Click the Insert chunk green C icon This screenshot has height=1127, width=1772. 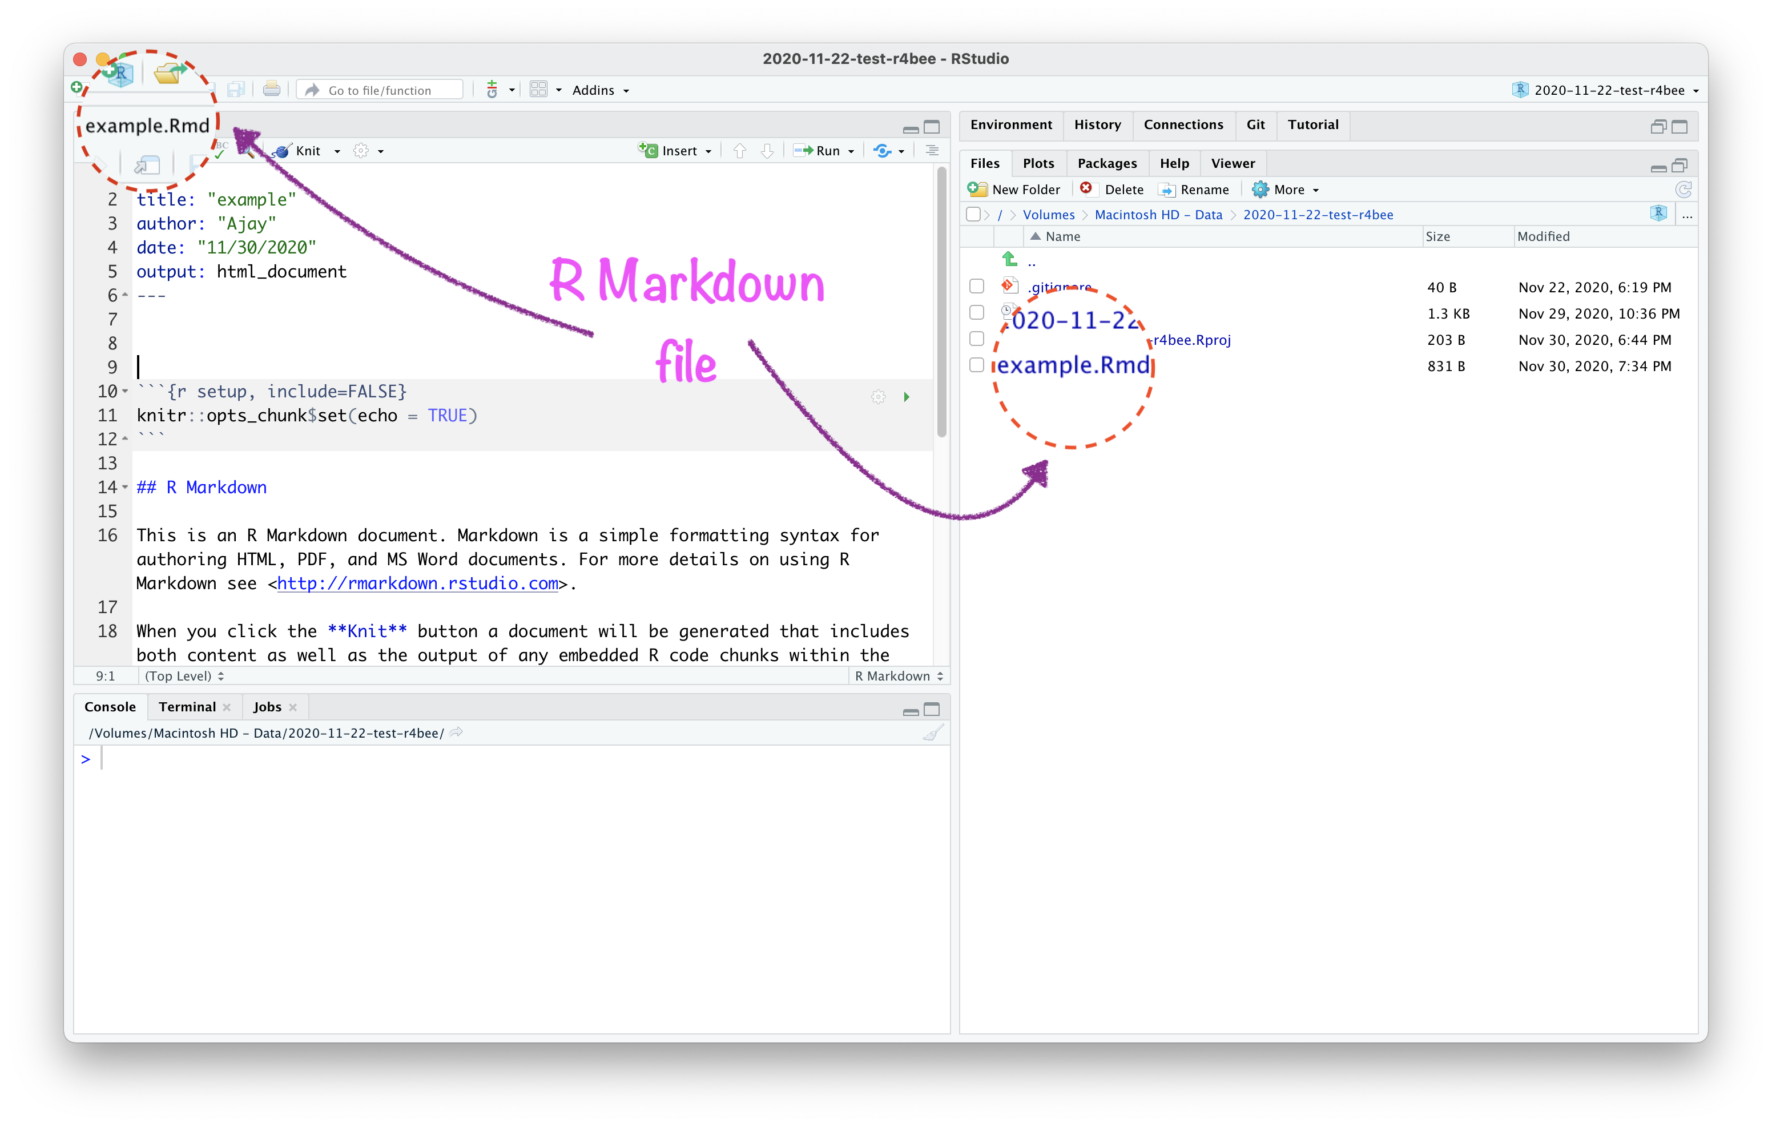click(x=647, y=150)
